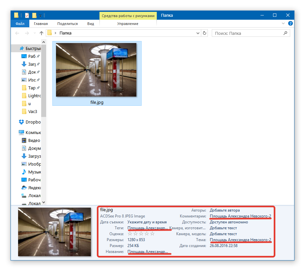Click the Back navigation arrow
This screenshot has height=271, width=305.
[17, 33]
